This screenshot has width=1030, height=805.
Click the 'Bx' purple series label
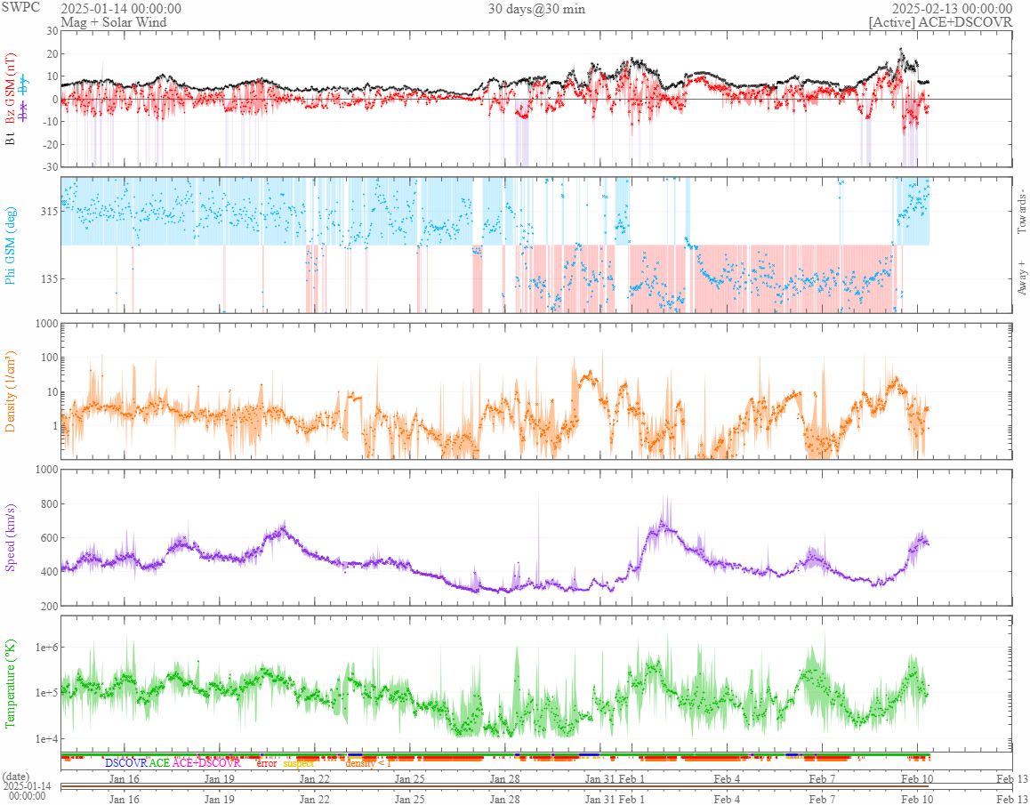point(24,111)
